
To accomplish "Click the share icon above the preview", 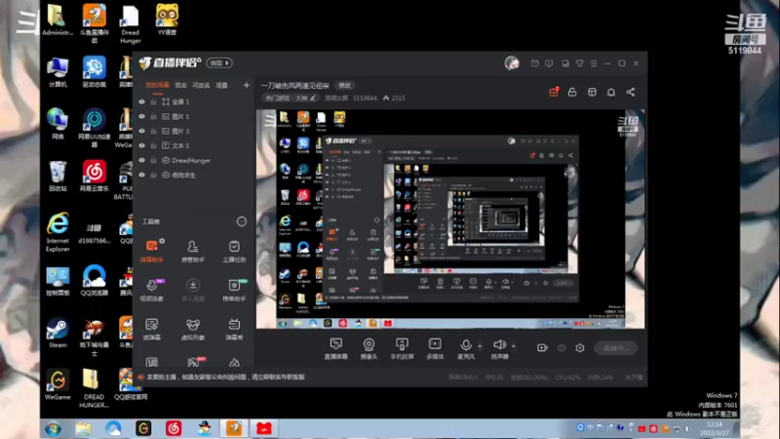I will click(630, 92).
